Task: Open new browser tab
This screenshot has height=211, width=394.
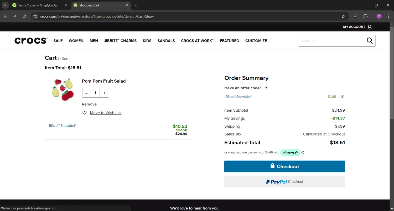Action: [x=136, y=5]
